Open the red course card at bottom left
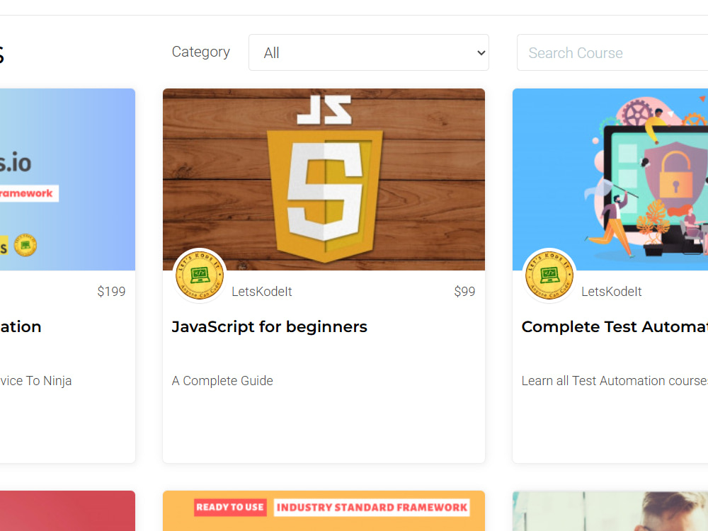The width and height of the screenshot is (708, 531). pos(67,510)
